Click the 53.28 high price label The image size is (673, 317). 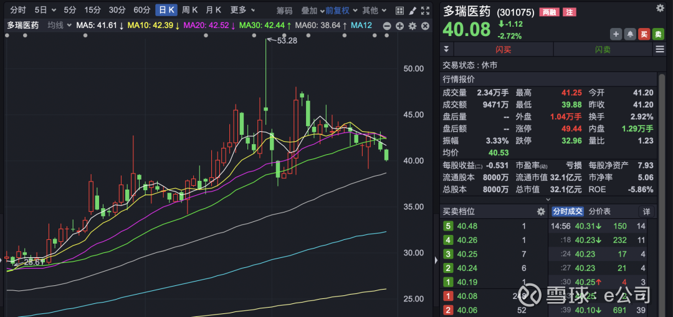(287, 40)
